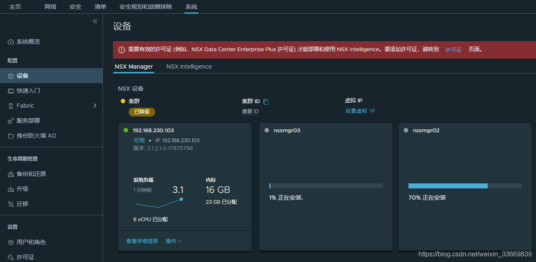Click the 快速入门 laptop icon

(11, 91)
